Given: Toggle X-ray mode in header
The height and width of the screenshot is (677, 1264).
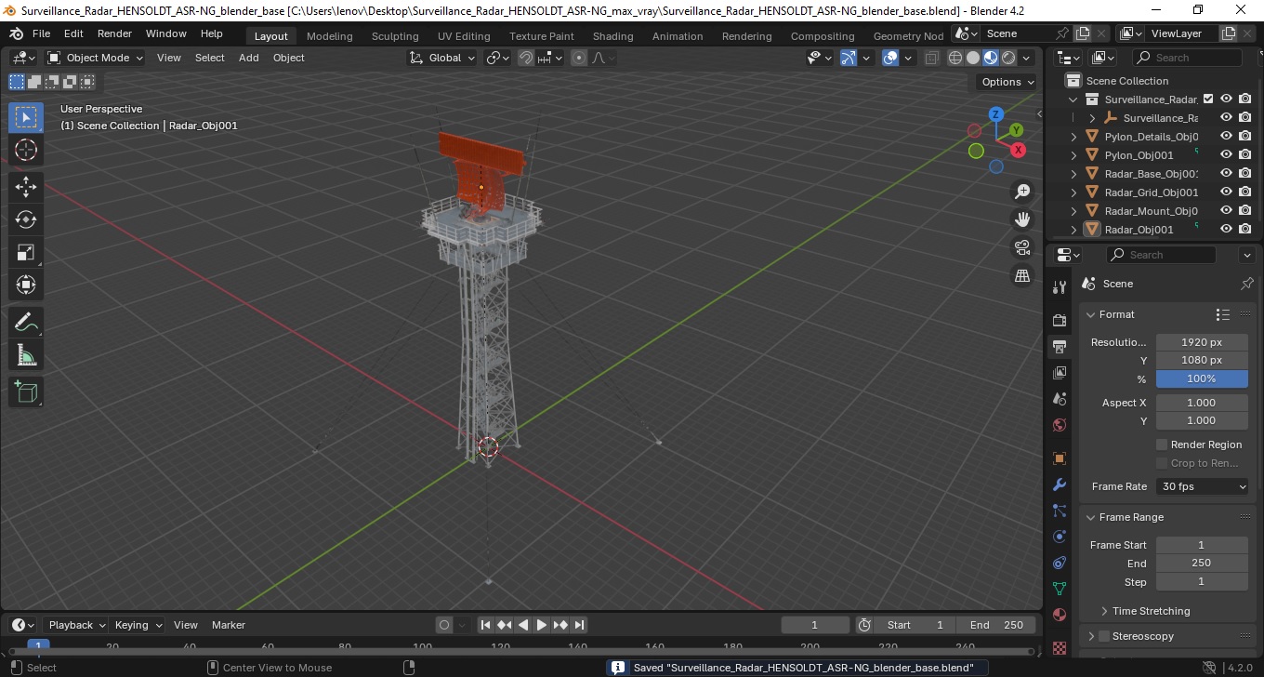Looking at the screenshot, I should click(x=932, y=58).
